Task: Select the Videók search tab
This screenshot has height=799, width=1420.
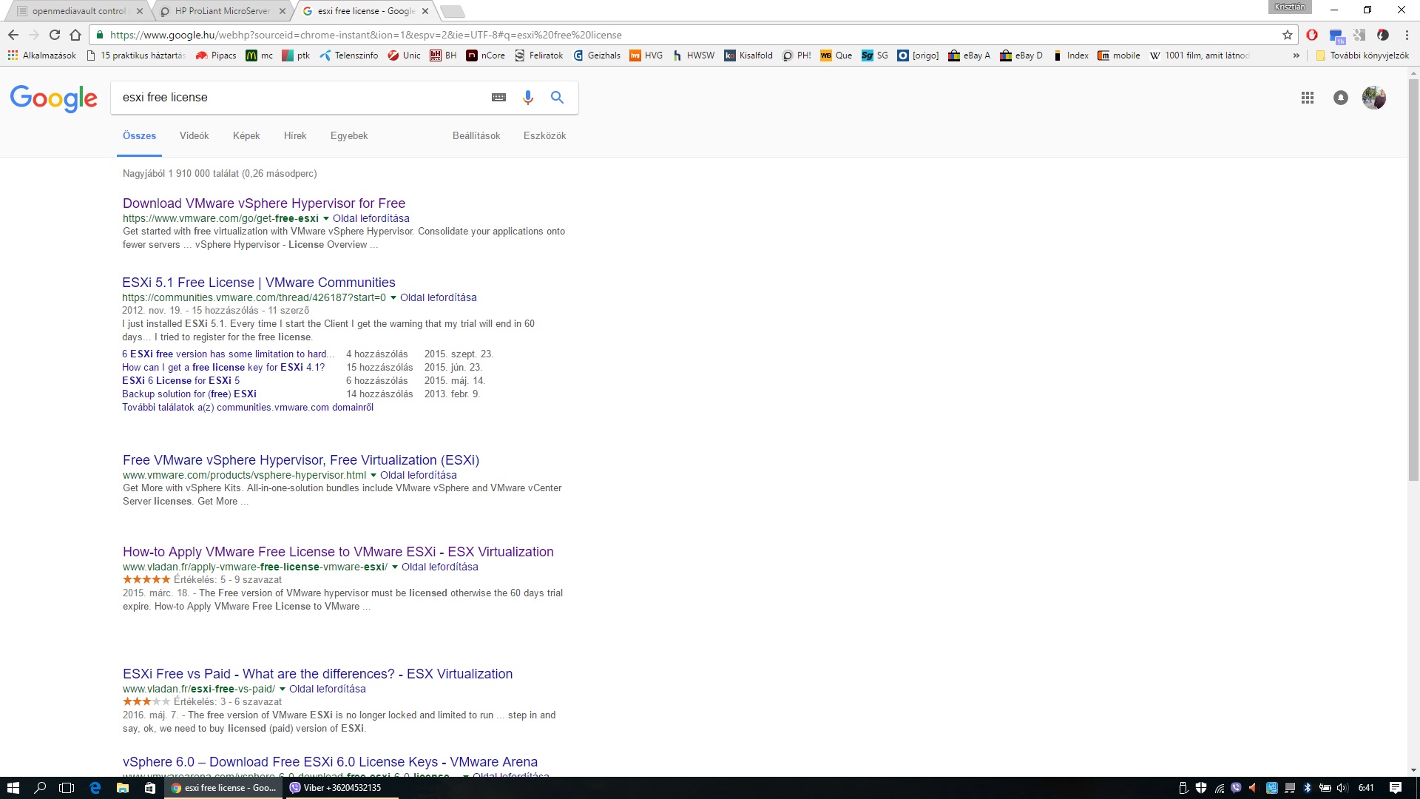Action: click(x=194, y=136)
